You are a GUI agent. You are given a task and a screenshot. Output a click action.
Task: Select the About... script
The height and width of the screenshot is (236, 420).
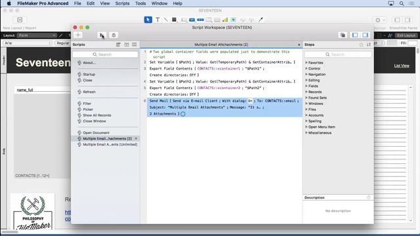(89, 63)
